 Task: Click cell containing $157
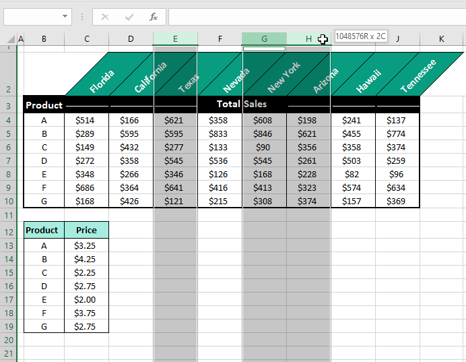[x=353, y=202]
